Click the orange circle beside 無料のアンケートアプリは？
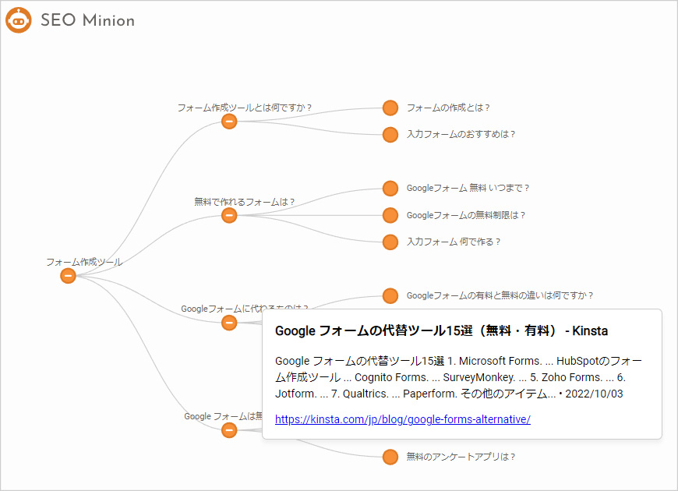Viewport: 678px width, 491px height. [x=390, y=457]
